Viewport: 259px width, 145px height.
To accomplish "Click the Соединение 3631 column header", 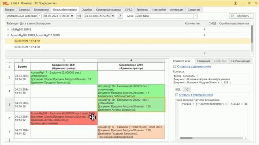I will pos(64,66).
